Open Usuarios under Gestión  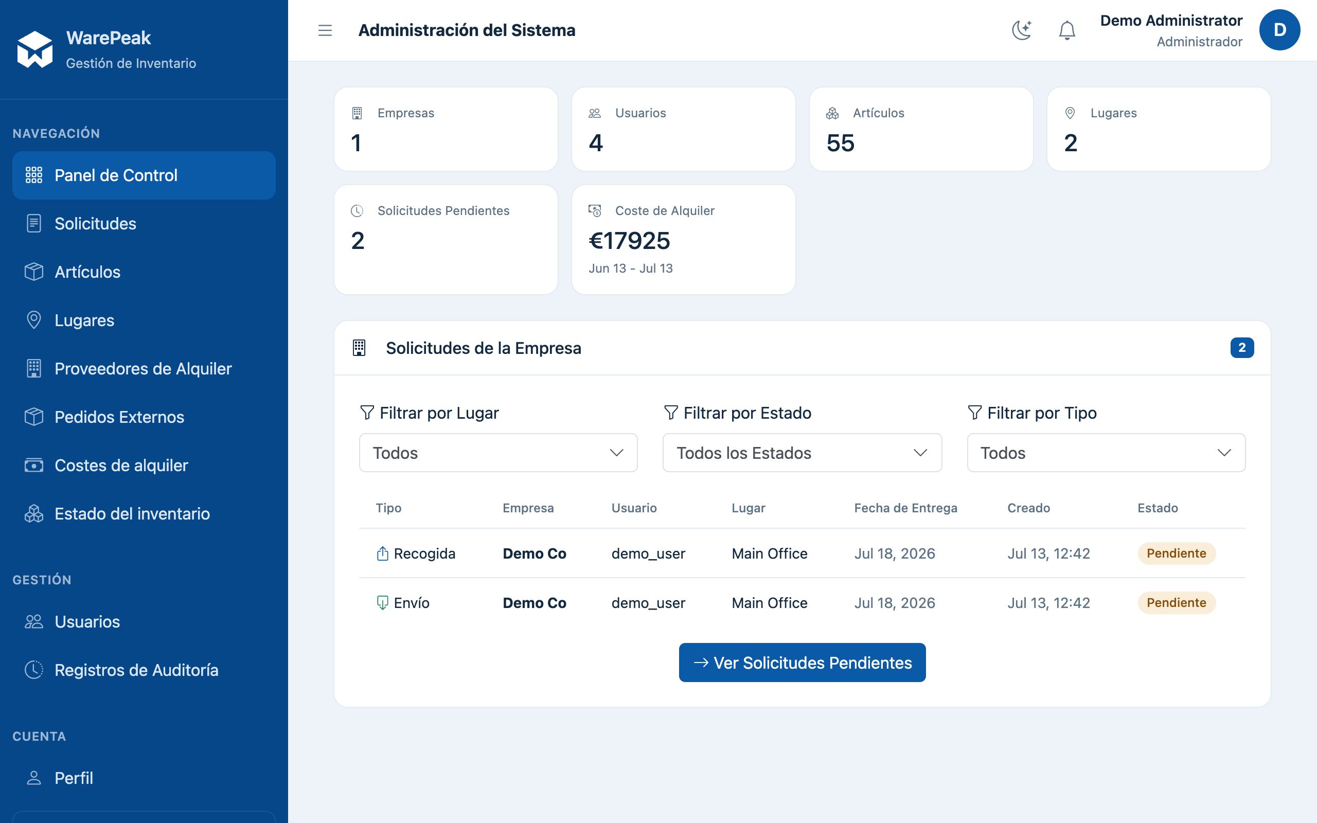coord(144,621)
